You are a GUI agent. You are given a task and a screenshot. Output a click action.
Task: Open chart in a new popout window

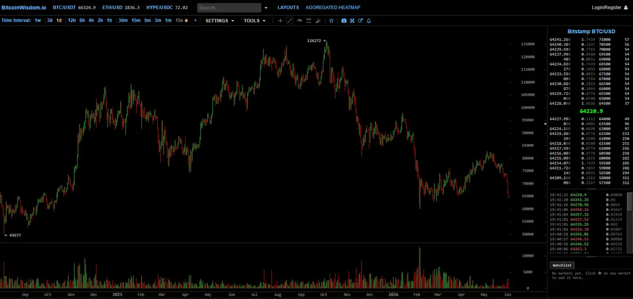pyautogui.click(x=360, y=21)
